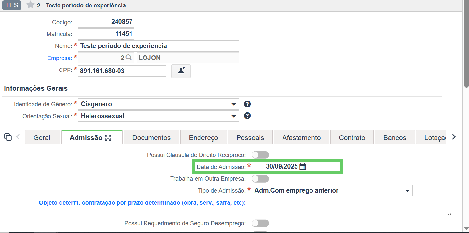The height and width of the screenshot is (233, 469).
Task: Open Identidade de Gênero dropdown
Action: click(159, 104)
